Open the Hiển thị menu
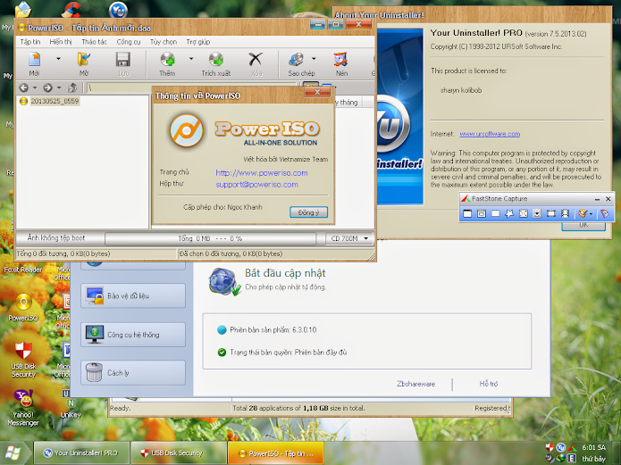Screen dimensions: 621x465 (61, 42)
